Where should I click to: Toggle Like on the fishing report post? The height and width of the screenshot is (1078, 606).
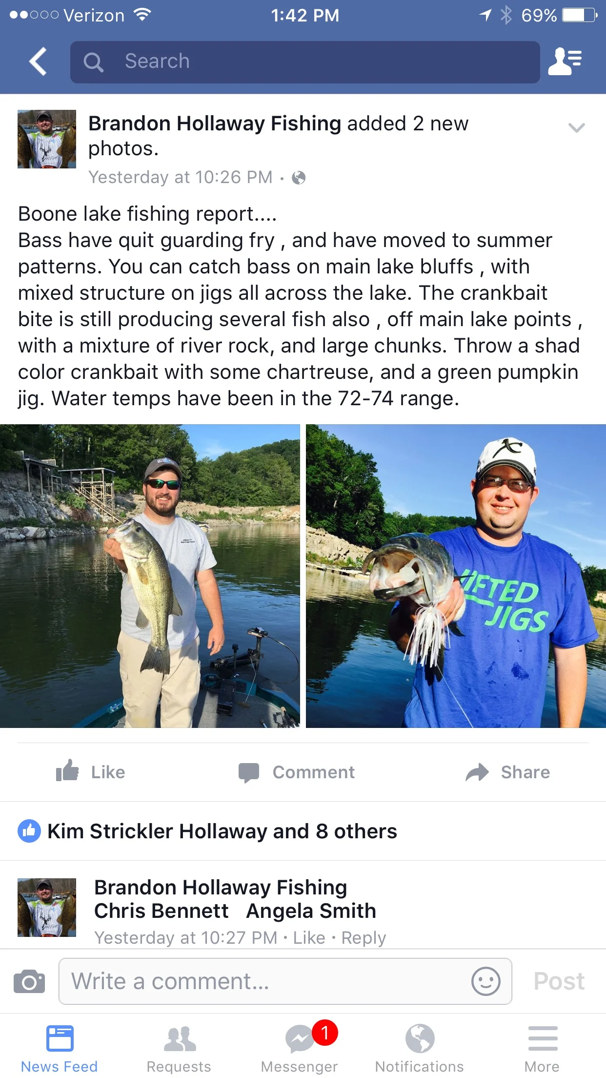pos(91,772)
